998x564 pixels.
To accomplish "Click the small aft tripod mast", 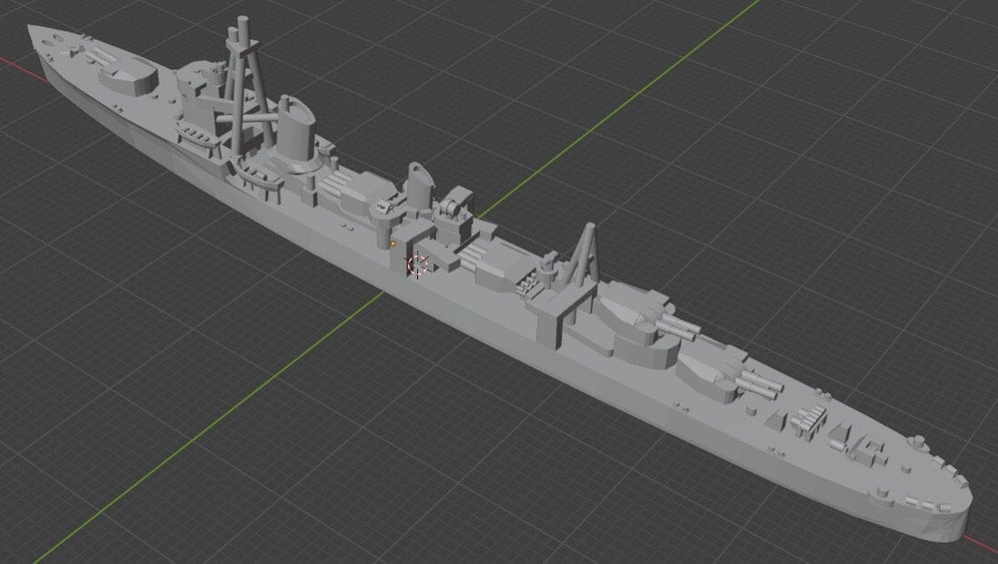I will pyautogui.click(x=584, y=255).
